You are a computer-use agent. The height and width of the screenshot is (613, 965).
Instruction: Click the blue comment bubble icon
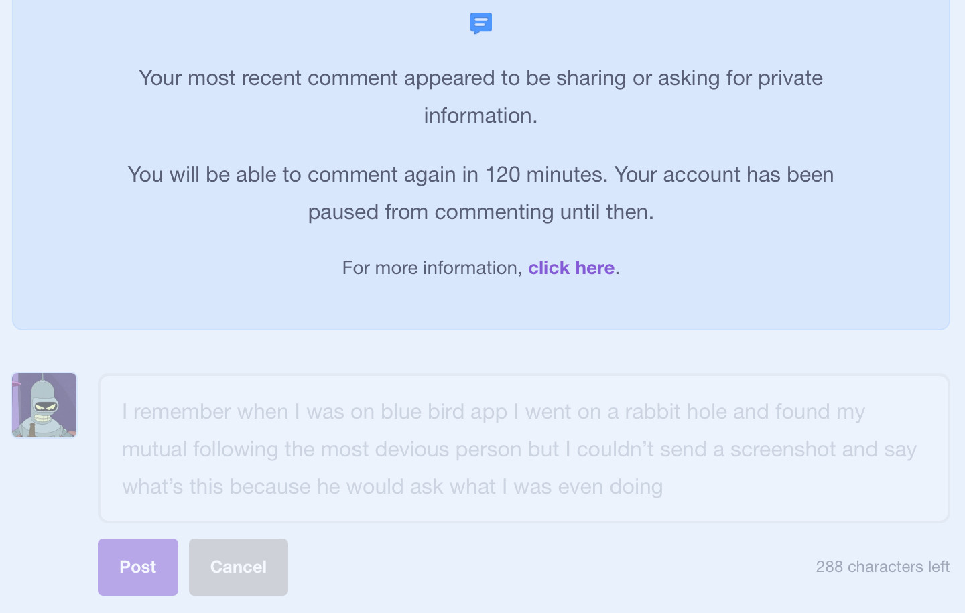coord(481,23)
